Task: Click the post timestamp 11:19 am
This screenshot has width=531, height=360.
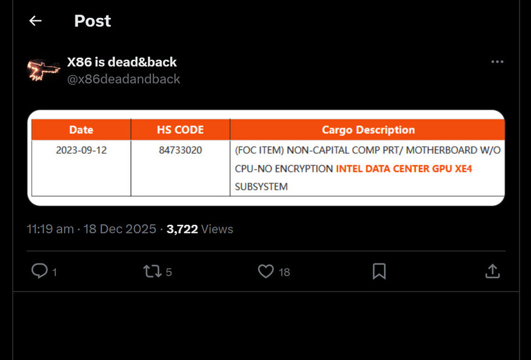Action: [x=50, y=229]
